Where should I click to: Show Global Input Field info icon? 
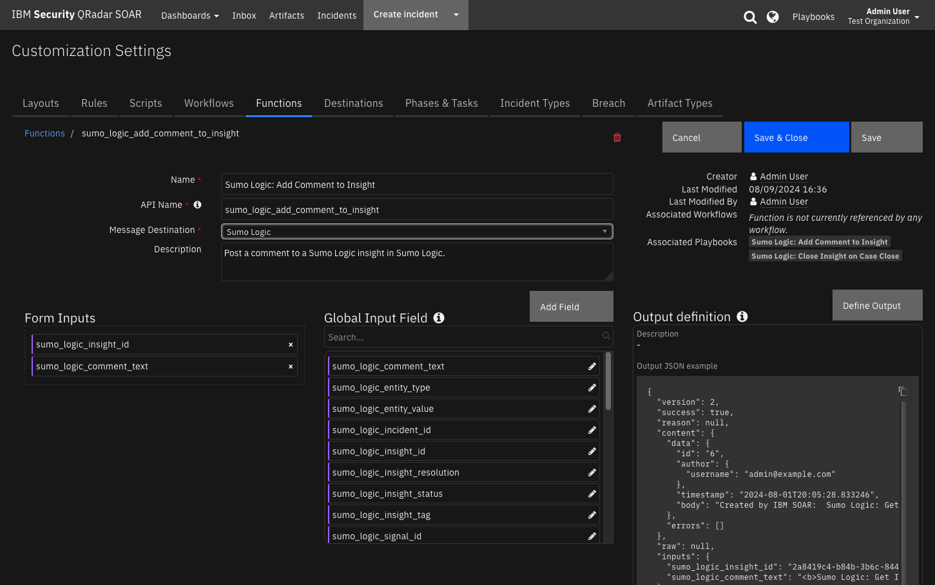tap(439, 317)
